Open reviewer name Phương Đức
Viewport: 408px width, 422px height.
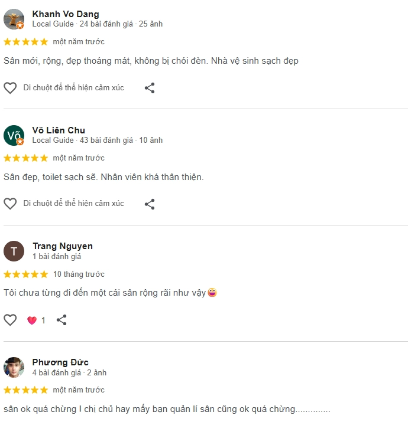tap(60, 362)
